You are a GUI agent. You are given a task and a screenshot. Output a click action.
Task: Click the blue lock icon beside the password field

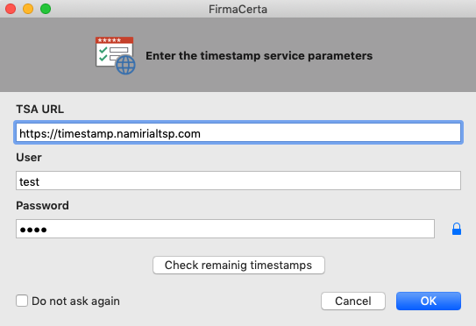457,229
